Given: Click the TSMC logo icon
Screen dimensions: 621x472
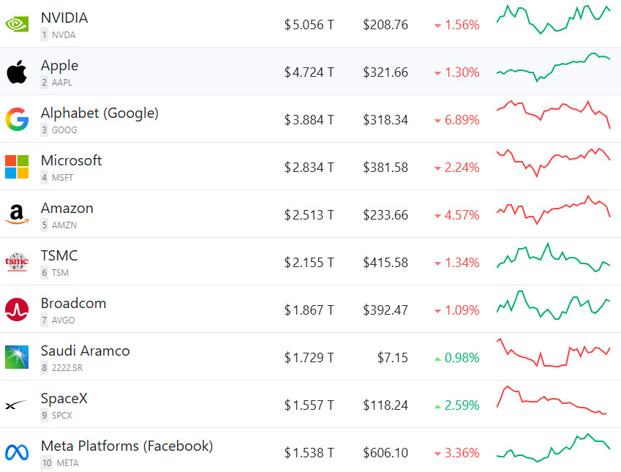Looking at the screenshot, I should [x=17, y=261].
